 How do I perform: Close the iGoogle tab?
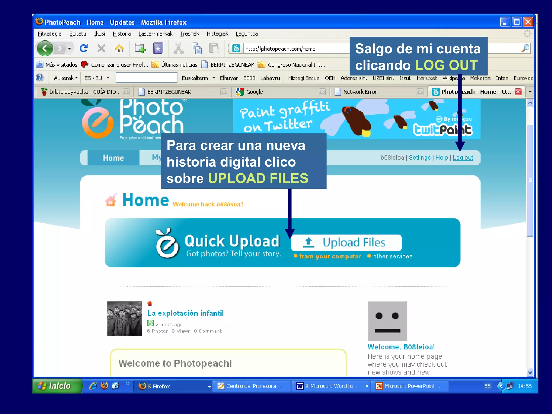pyautogui.click(x=322, y=92)
